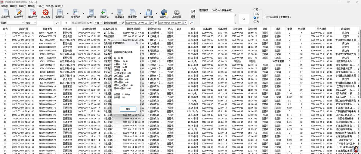Click the 反选 button
This screenshot has height=154, width=361.
pyautogui.click(x=193, y=17)
